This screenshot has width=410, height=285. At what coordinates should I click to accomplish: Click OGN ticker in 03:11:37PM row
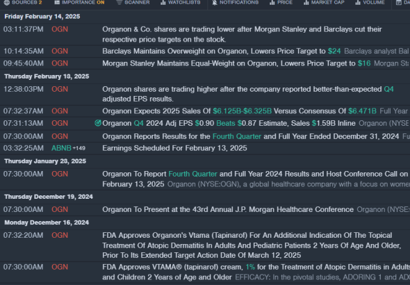[60, 29]
